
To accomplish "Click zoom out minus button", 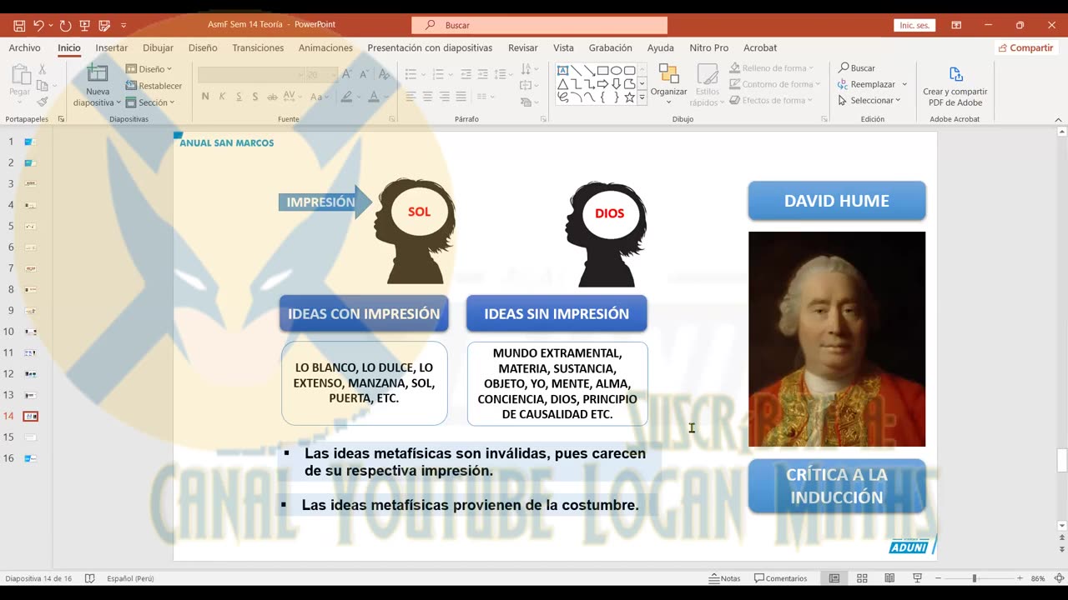I will pyautogui.click(x=938, y=578).
